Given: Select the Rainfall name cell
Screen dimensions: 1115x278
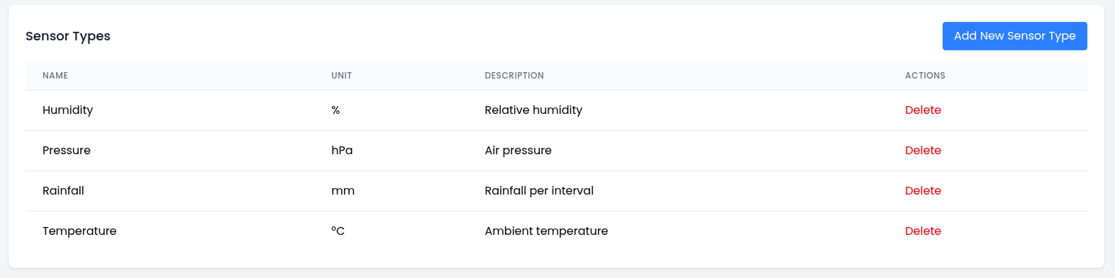Looking at the screenshot, I should click(63, 191).
